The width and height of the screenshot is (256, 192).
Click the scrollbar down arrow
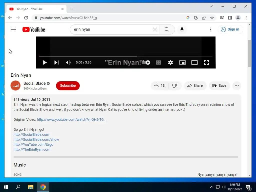coord(249,175)
